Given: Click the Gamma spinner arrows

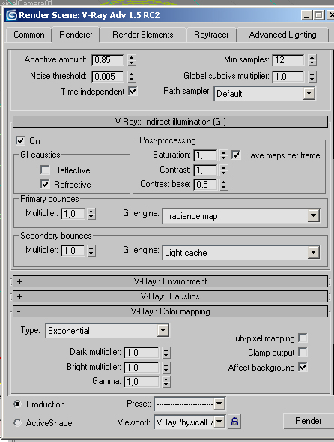Looking at the screenshot, I should click(x=166, y=382).
